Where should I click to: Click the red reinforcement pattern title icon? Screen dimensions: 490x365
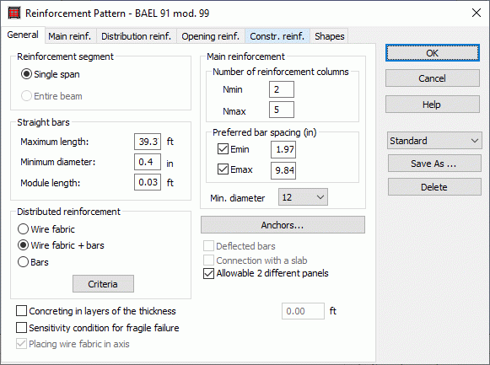point(13,13)
